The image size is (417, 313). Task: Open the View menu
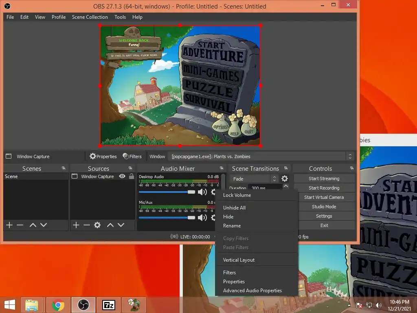tap(40, 17)
